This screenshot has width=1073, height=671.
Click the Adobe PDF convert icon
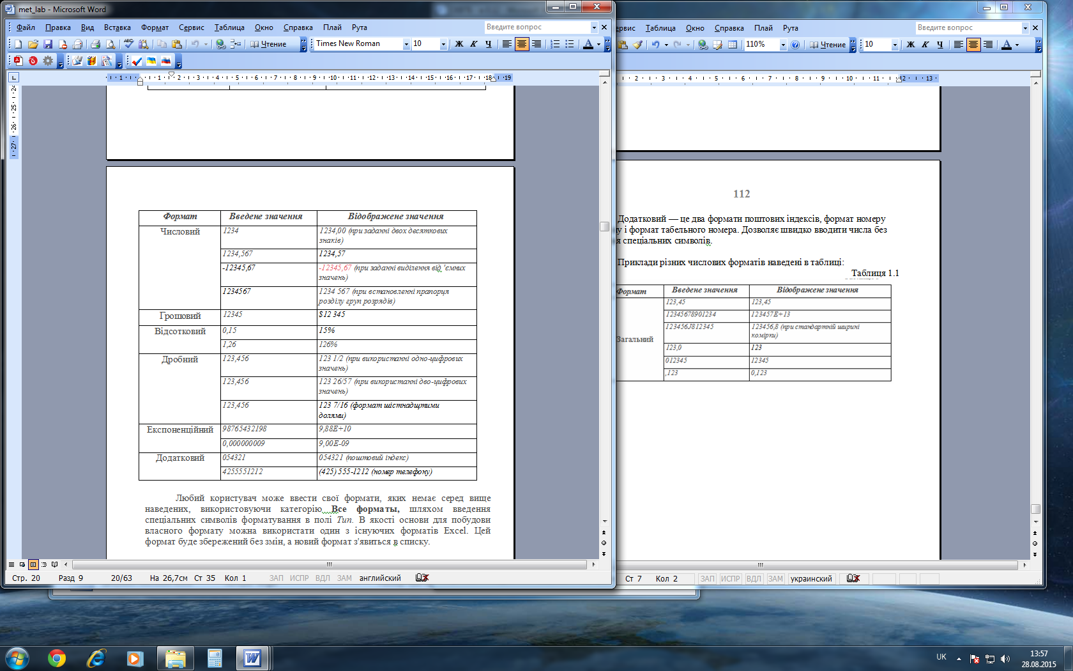(18, 61)
